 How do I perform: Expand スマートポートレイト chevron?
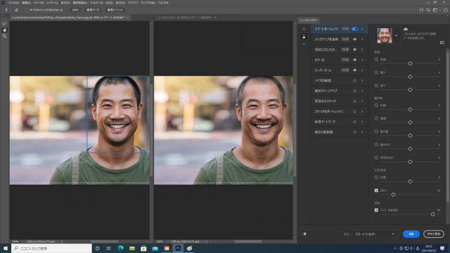tap(362, 29)
